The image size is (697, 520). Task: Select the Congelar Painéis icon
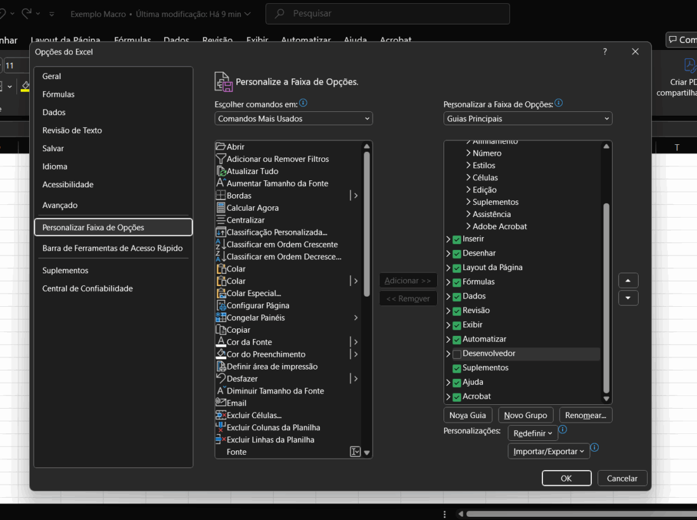pyautogui.click(x=221, y=318)
